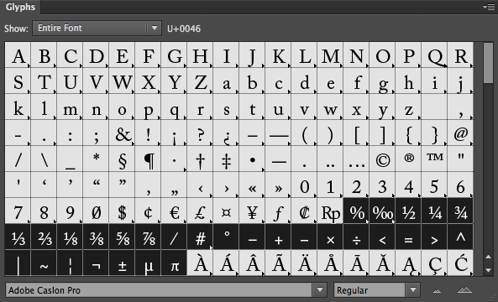Open the Glyphs panel flyout menu
Viewport: 498px width, 302px height.
[489, 7]
